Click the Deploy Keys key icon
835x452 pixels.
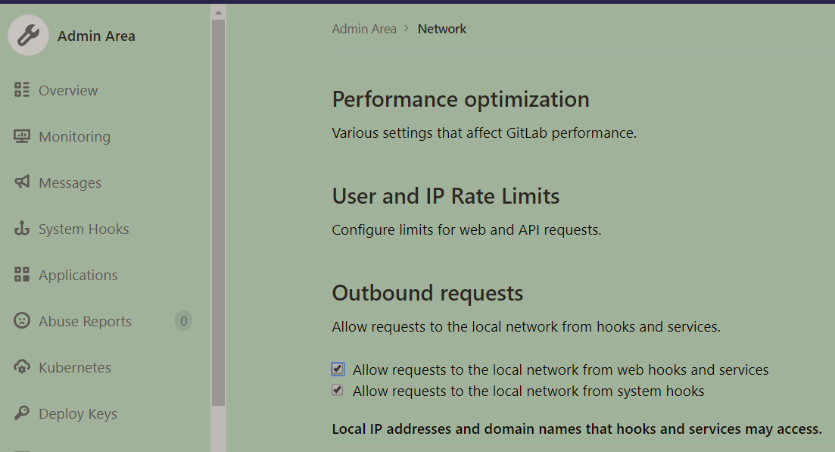(22, 413)
